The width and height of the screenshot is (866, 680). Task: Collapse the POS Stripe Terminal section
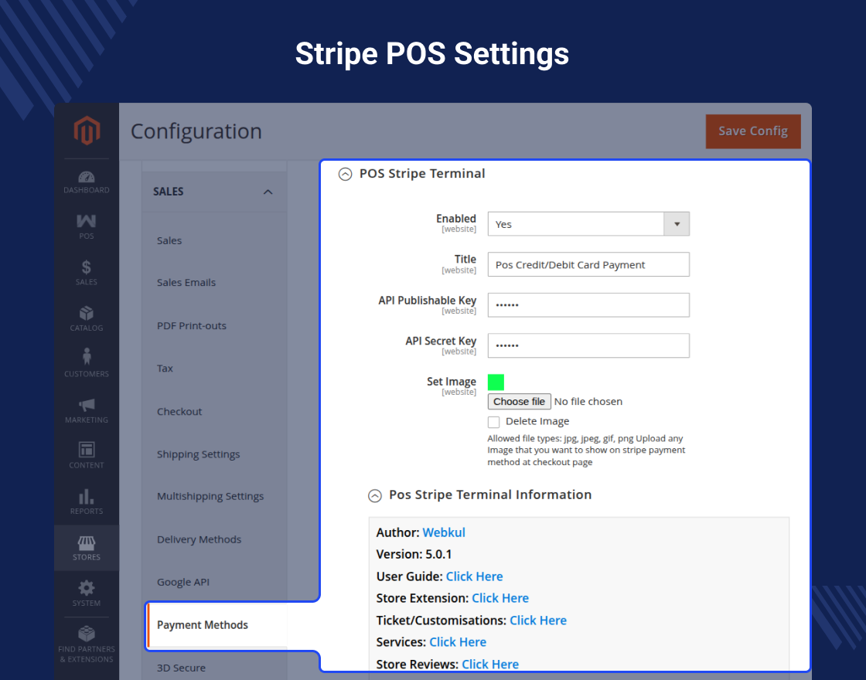click(345, 175)
